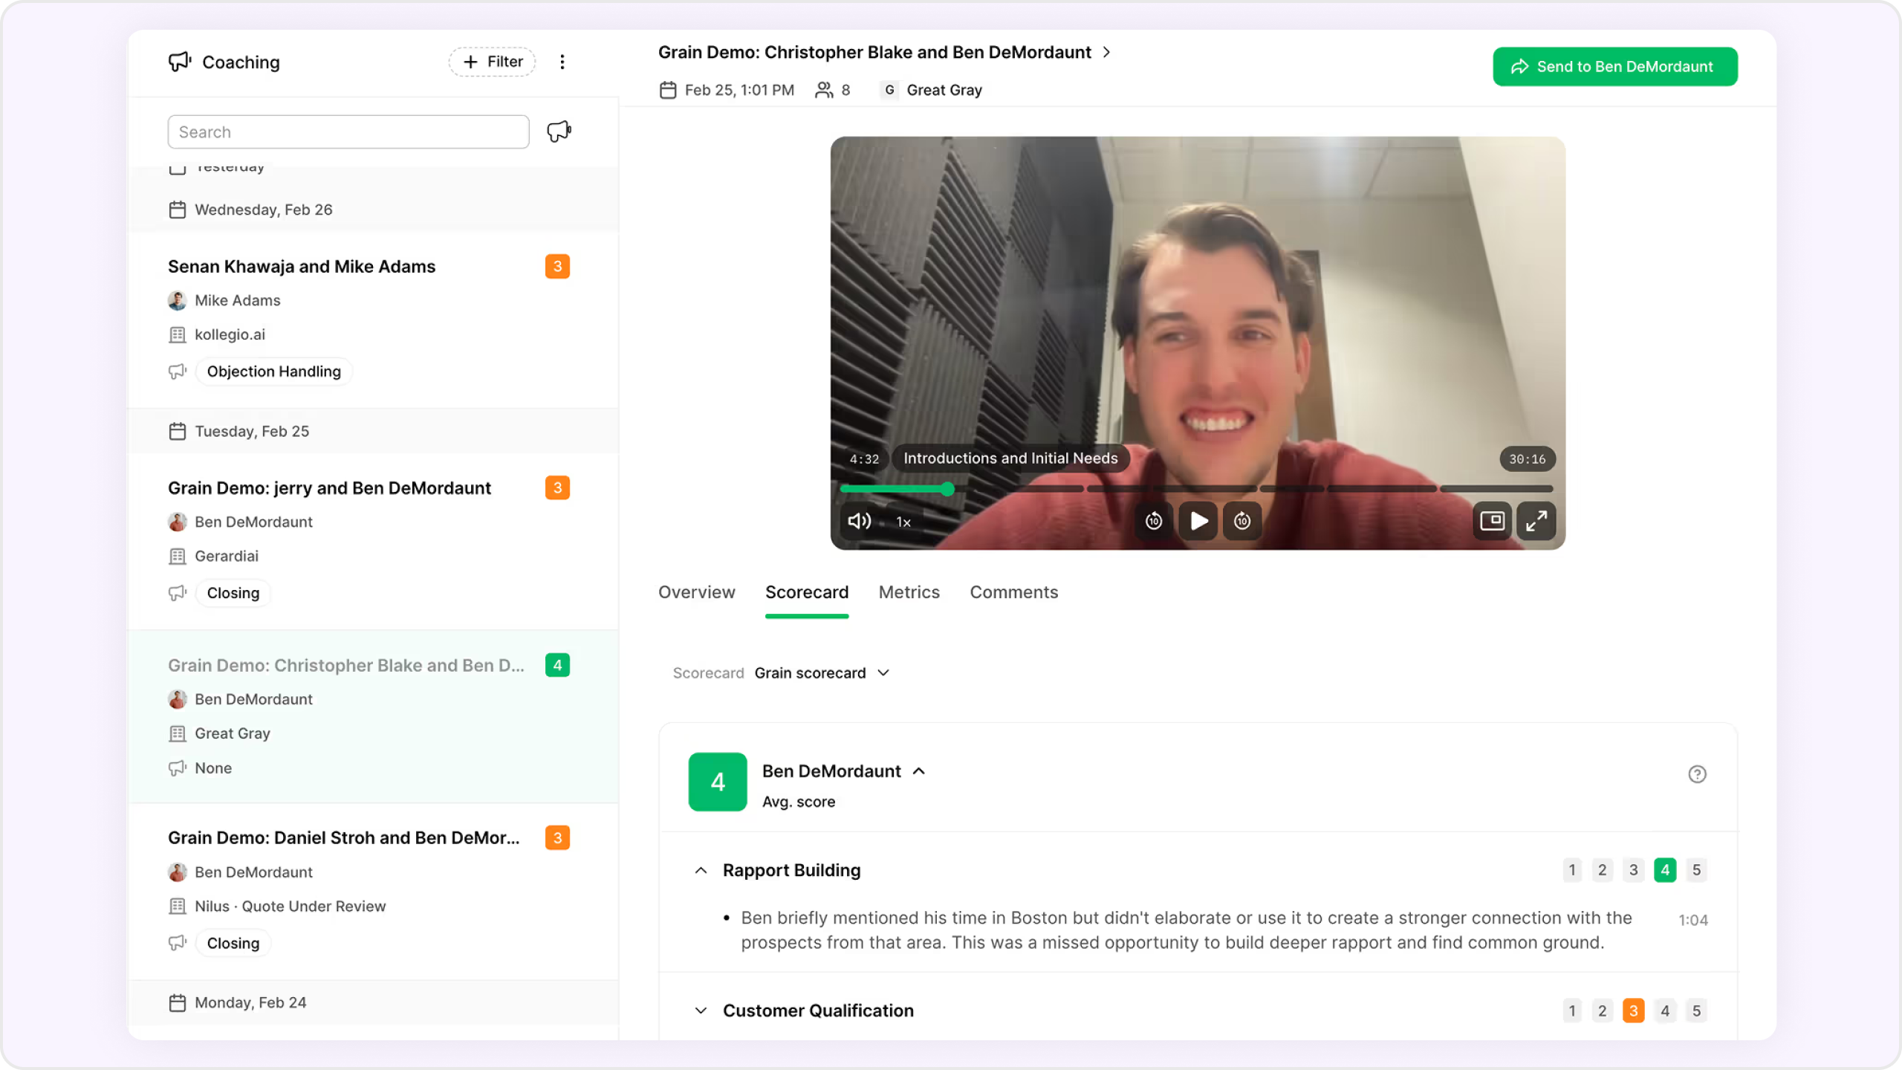Click the video play button
This screenshot has width=1902, height=1070.
tap(1198, 521)
